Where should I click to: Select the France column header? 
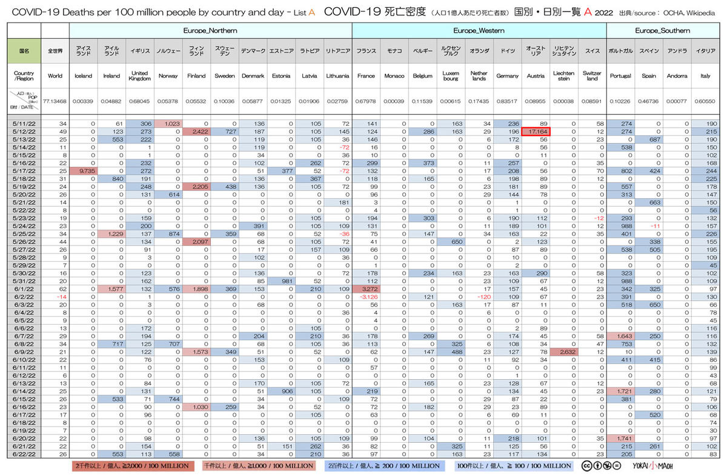[366, 77]
